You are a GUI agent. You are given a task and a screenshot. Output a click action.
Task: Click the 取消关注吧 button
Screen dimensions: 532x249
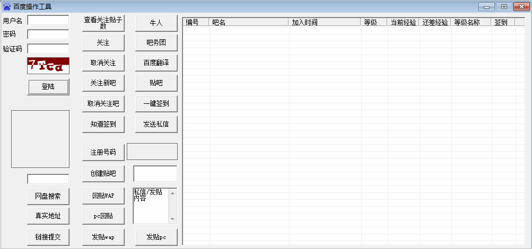click(103, 104)
